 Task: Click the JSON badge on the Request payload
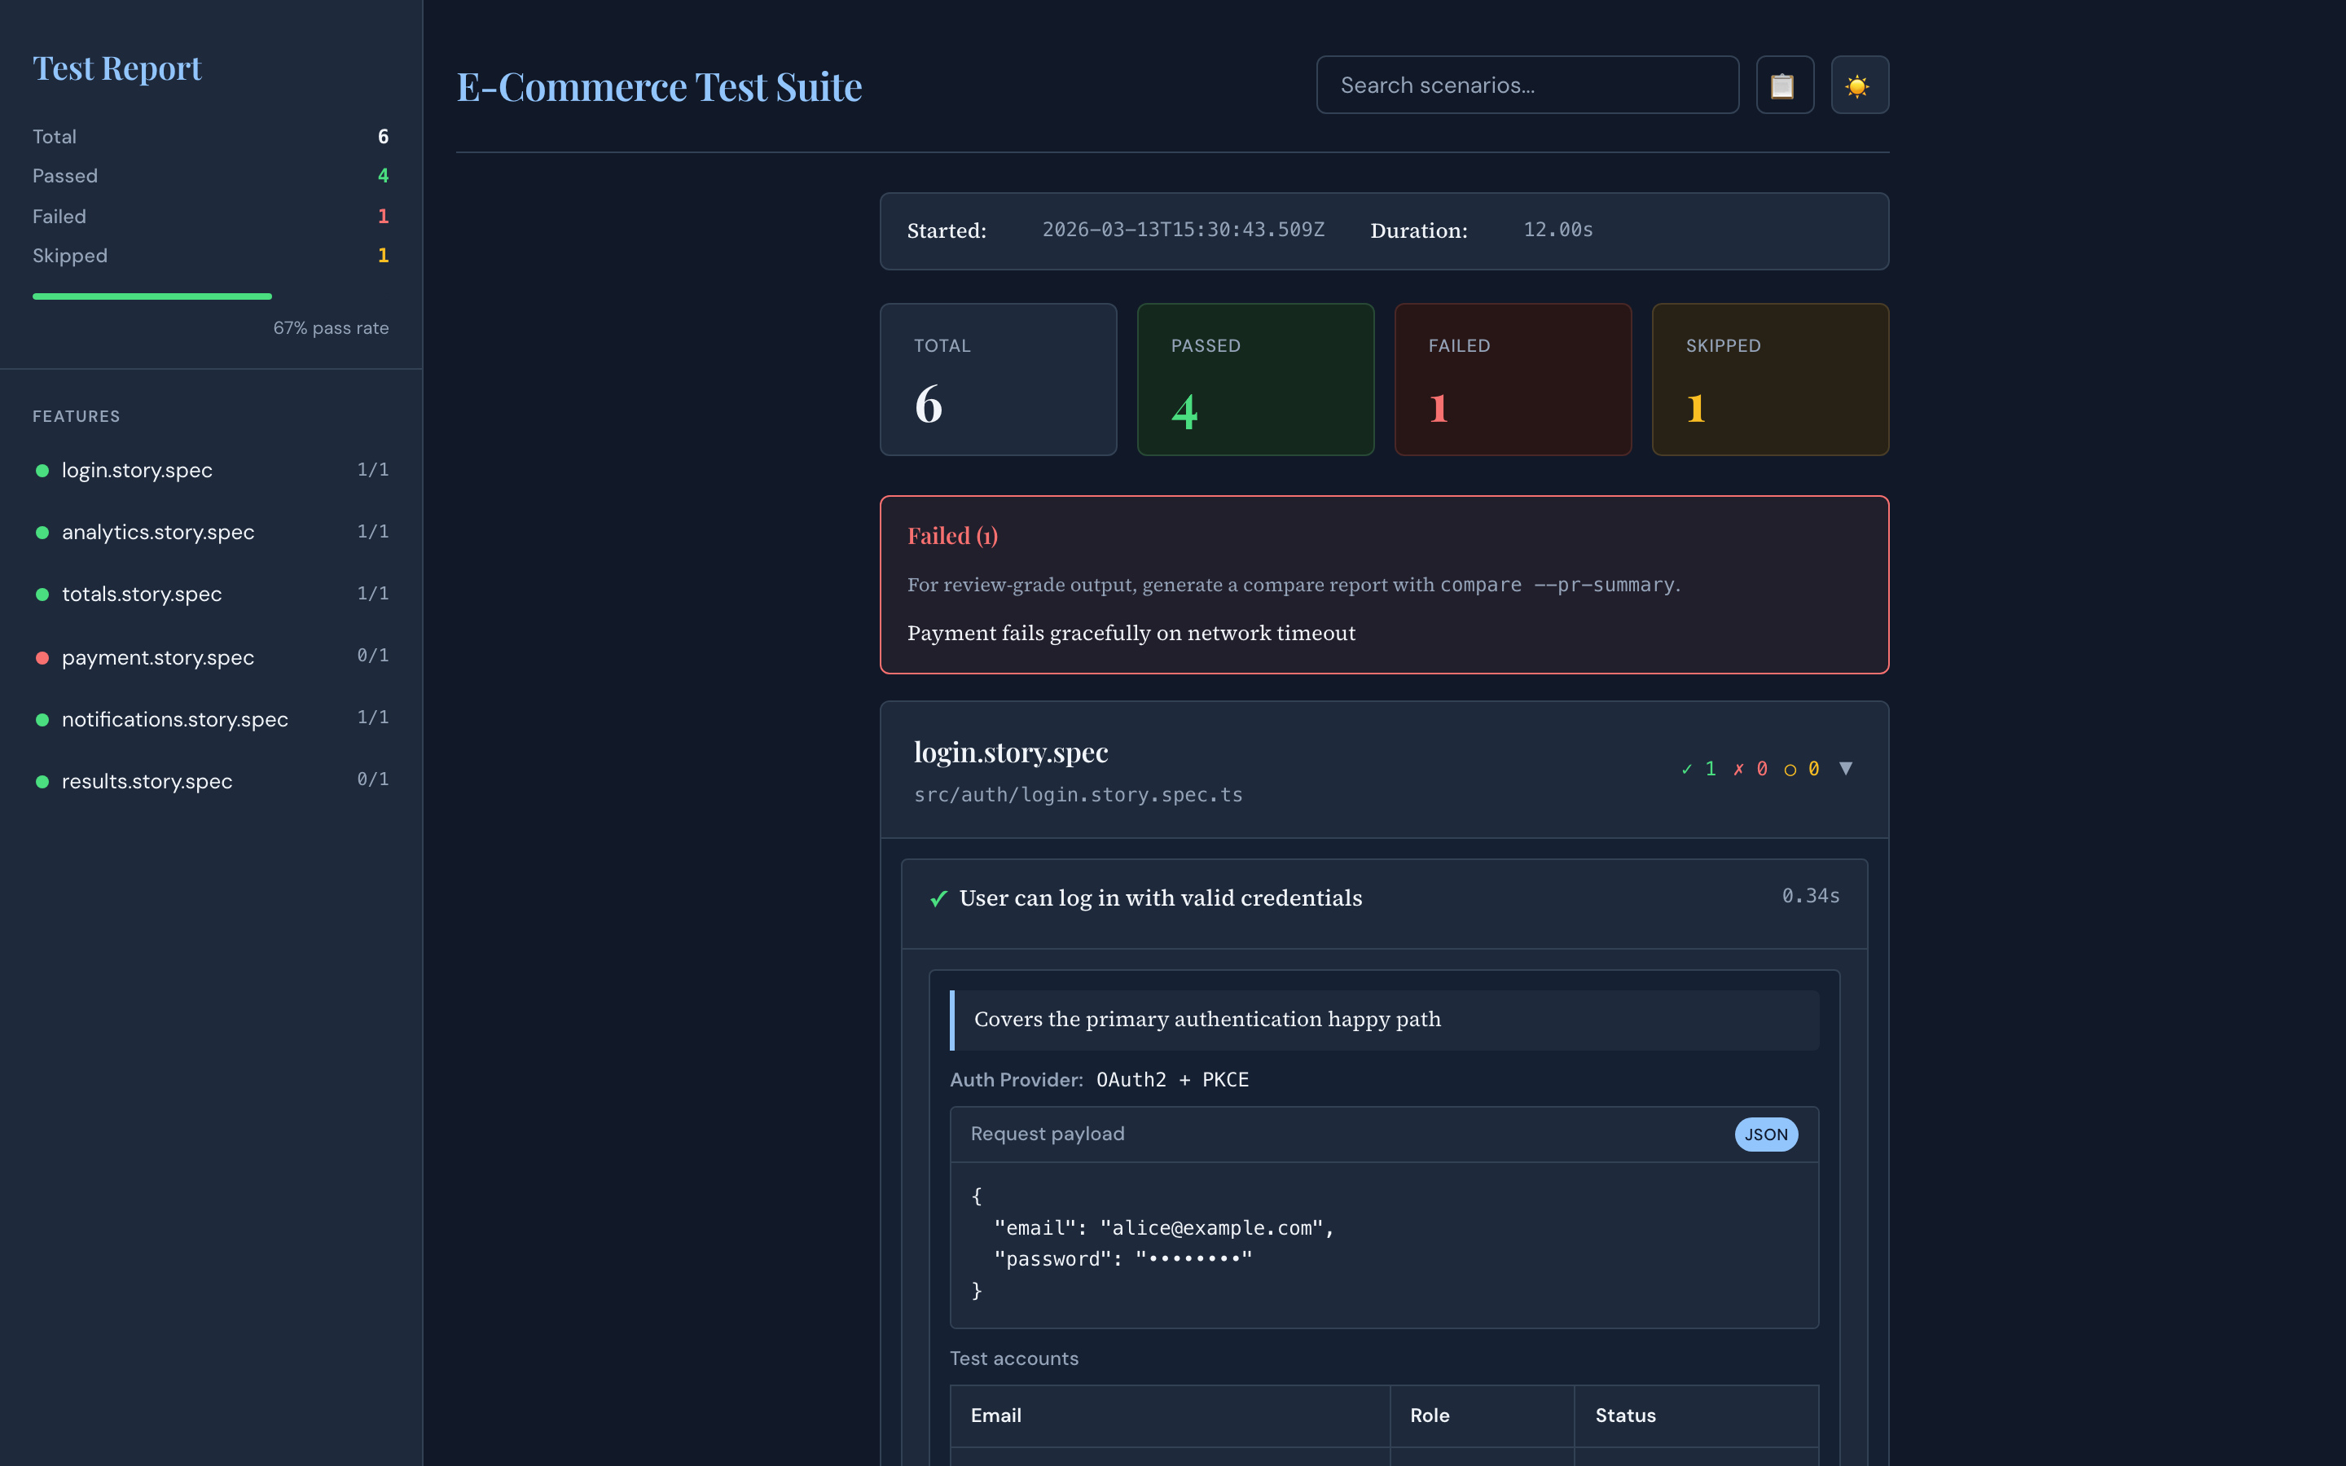(1765, 1134)
